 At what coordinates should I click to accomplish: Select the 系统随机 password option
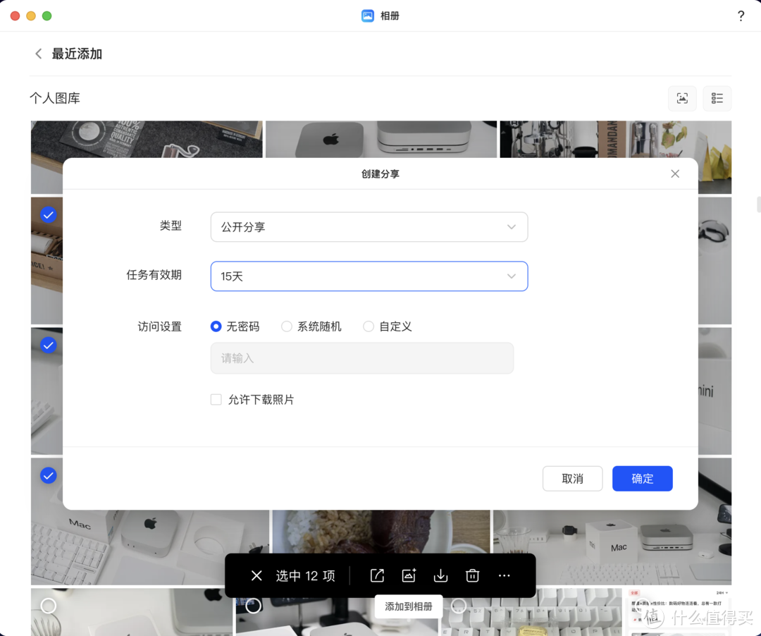(x=287, y=326)
